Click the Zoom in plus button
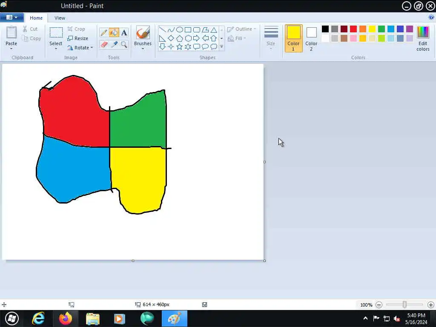This screenshot has width=436, height=327. pos(431,305)
